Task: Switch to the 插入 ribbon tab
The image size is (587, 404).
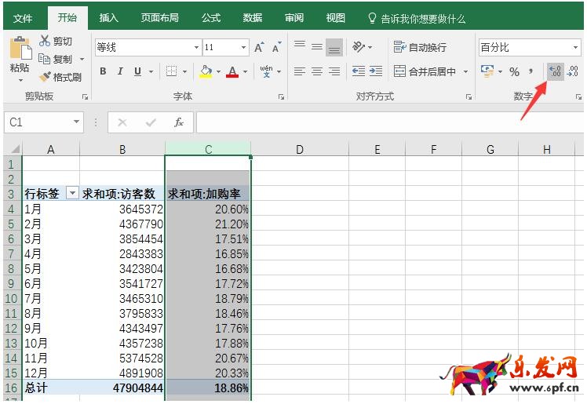Action: coord(109,18)
